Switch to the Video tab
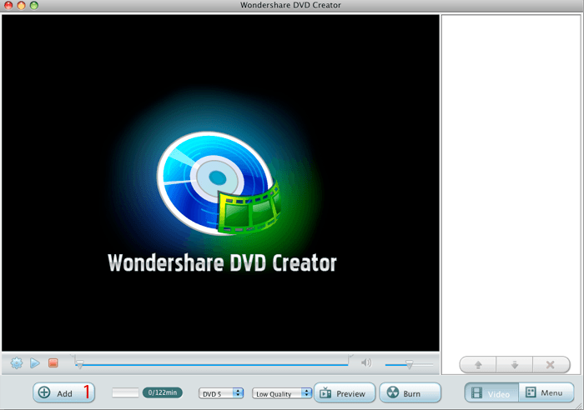Screen dimensions: 584x410 coord(491,392)
